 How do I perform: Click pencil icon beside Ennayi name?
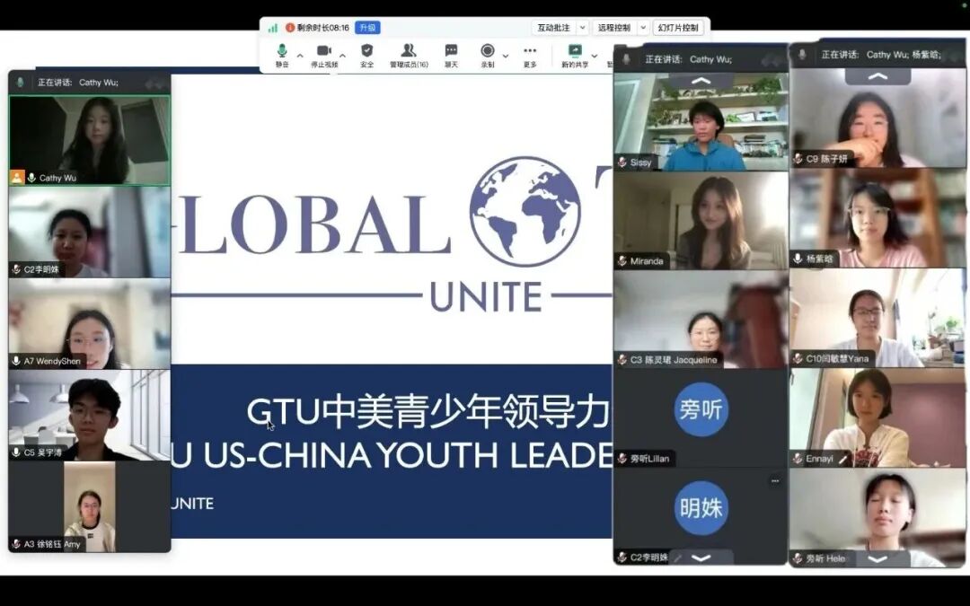pyautogui.click(x=843, y=459)
